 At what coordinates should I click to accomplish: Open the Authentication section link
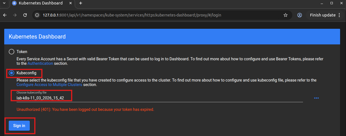pos(40,63)
